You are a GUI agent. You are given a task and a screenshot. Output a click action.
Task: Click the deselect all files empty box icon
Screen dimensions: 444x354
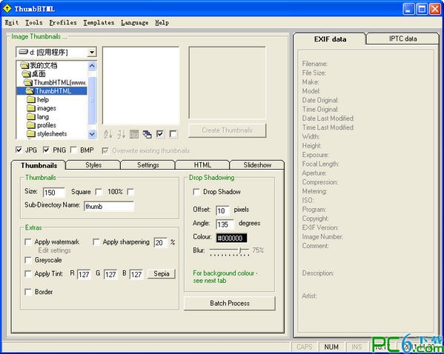[173, 134]
